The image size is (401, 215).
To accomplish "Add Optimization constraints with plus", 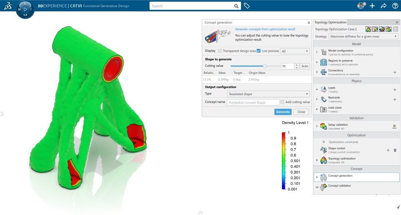I will tap(324, 142).
